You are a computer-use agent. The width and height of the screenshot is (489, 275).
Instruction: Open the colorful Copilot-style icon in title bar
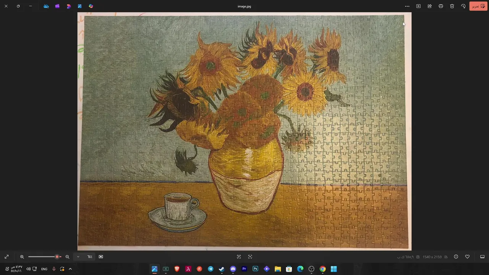click(x=91, y=6)
